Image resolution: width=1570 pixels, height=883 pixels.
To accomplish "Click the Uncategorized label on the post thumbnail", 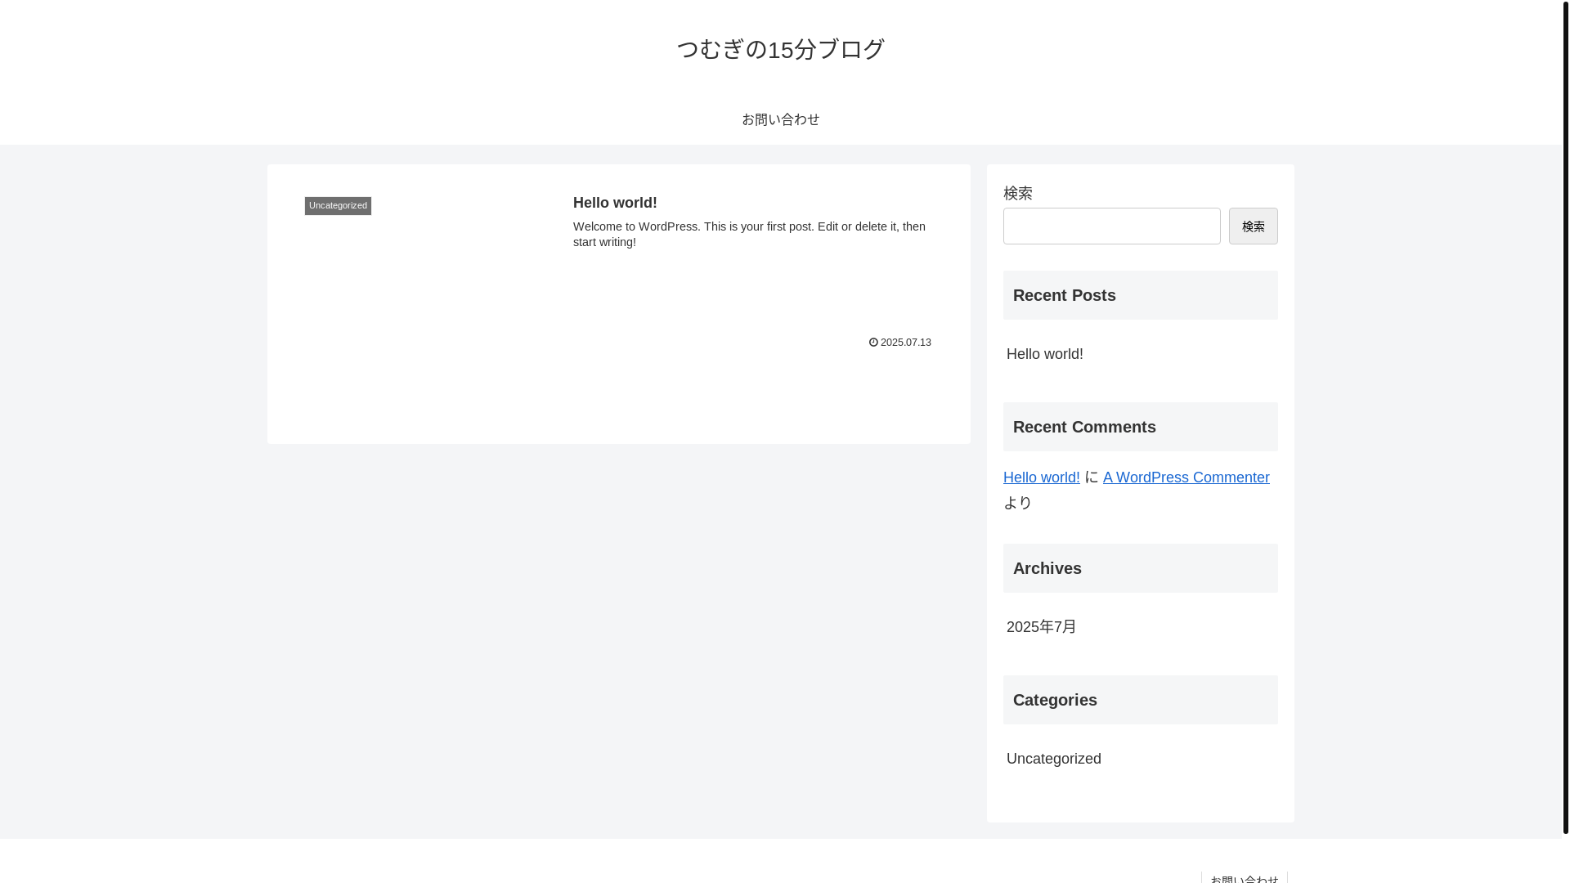I will click(x=338, y=205).
